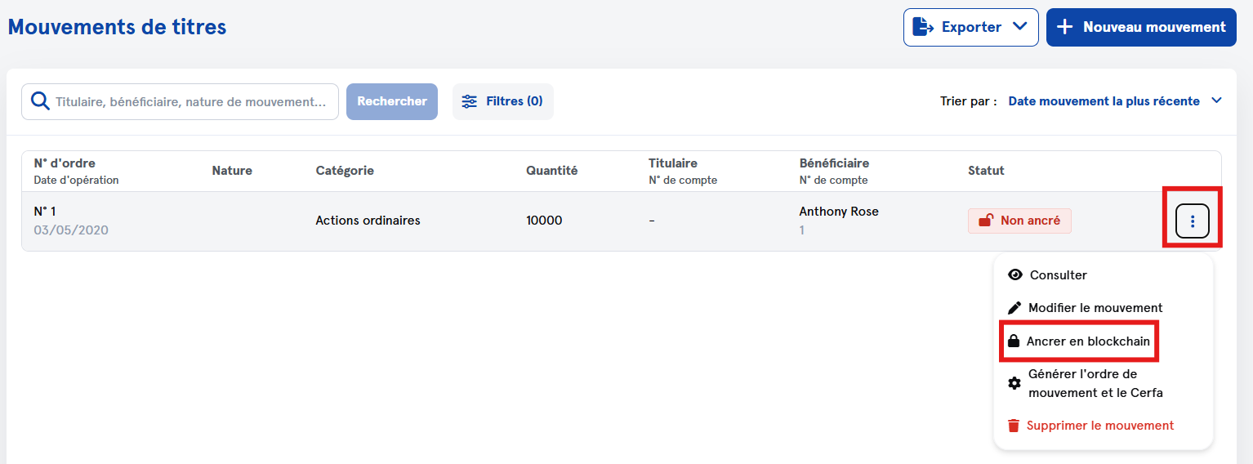Choose Supprimer le mouvement option

click(x=1099, y=426)
